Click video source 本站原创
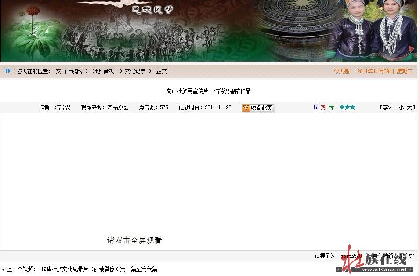 pos(118,107)
